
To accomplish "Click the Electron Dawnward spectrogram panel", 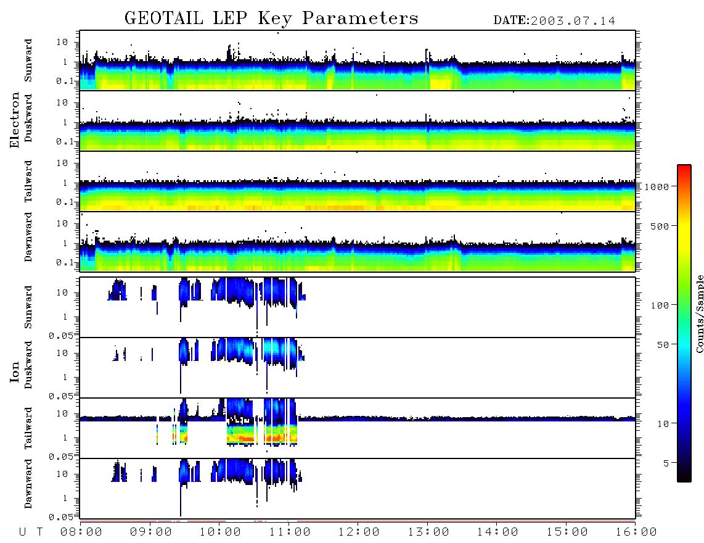I will click(x=358, y=241).
